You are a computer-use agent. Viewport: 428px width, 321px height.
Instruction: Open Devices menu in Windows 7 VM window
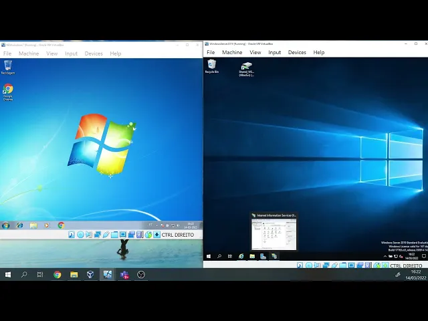(94, 53)
